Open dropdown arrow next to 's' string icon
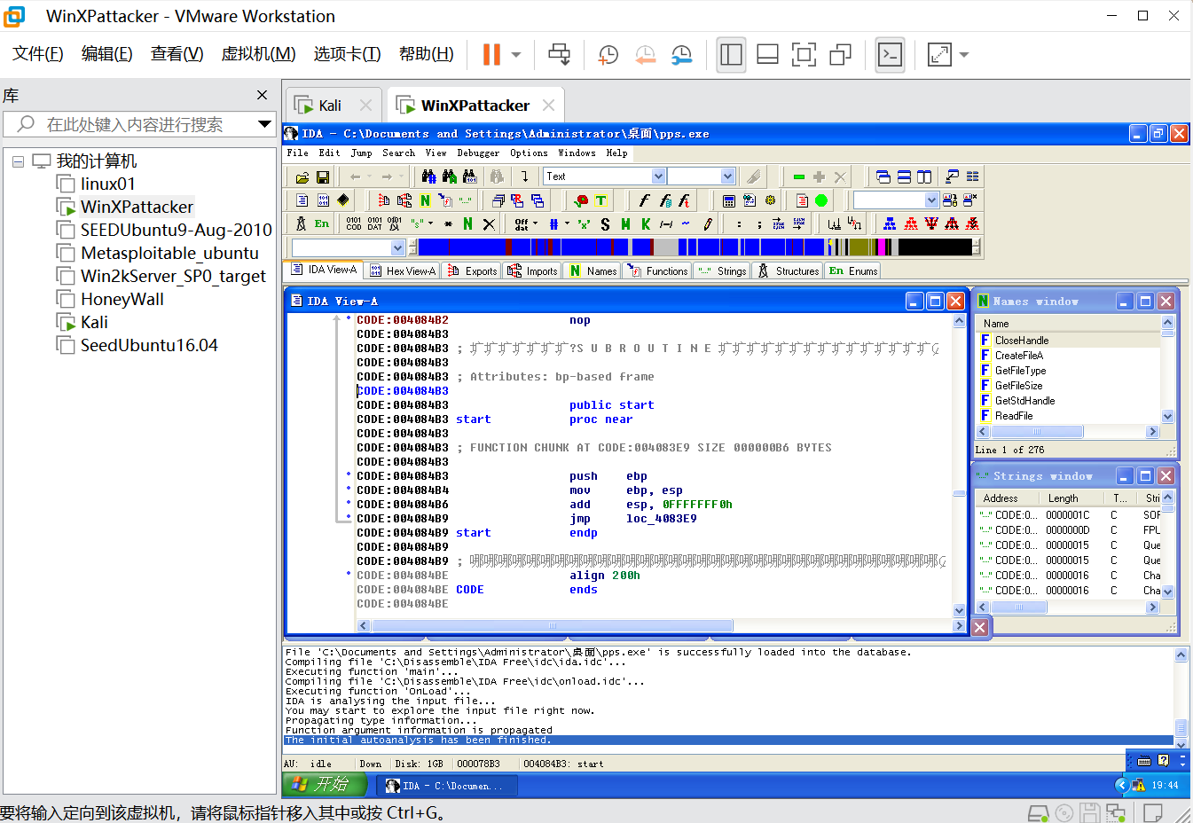1193x823 pixels. coord(430,223)
